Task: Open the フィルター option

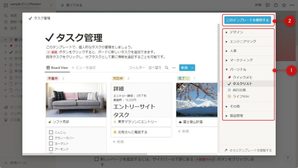Action: coord(137,68)
